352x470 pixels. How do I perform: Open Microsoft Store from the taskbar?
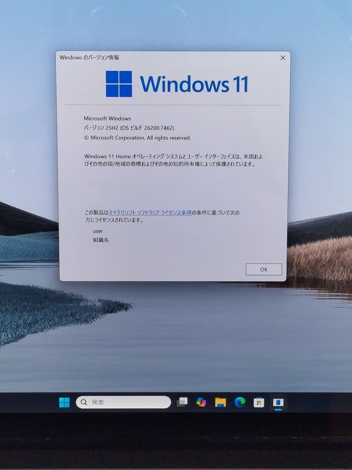click(x=259, y=402)
